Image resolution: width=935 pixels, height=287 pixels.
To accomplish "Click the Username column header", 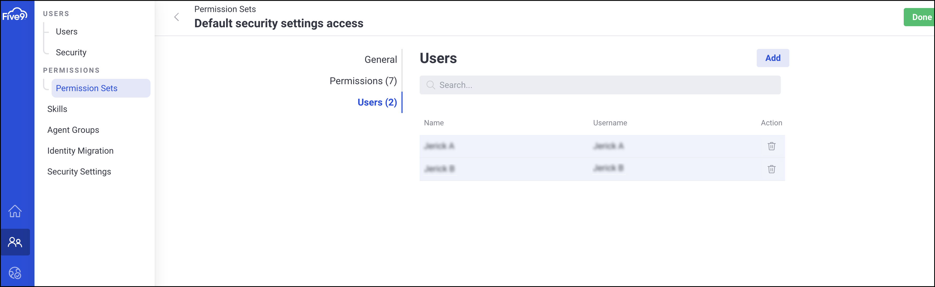I will pos(610,123).
